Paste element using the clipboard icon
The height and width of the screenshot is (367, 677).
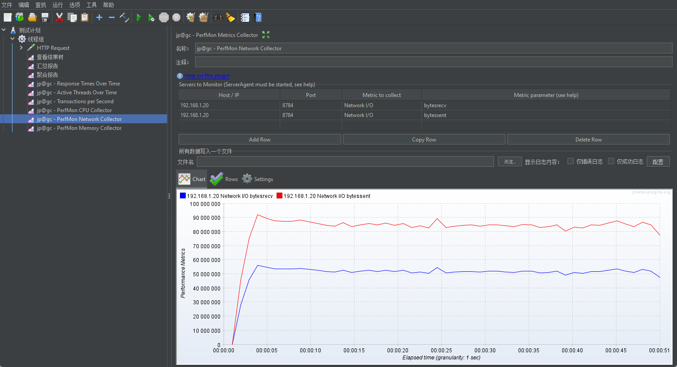tap(85, 17)
